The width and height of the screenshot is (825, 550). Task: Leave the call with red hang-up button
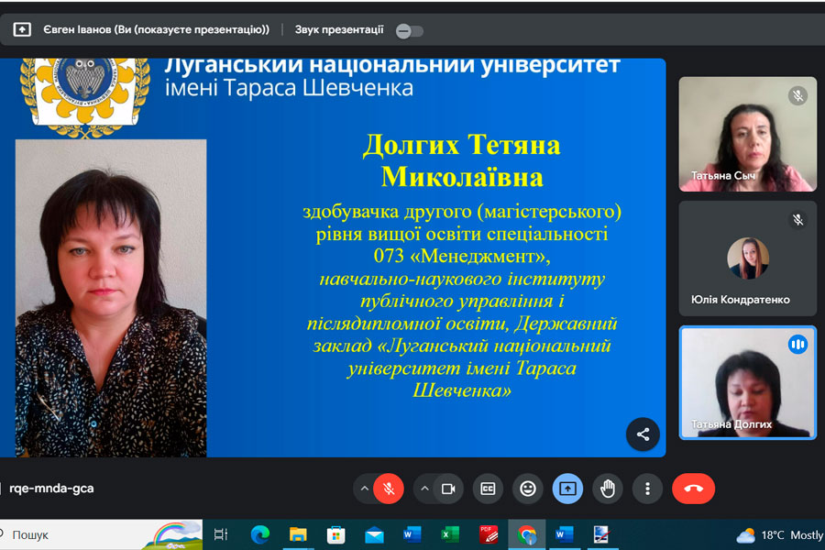[x=694, y=489]
